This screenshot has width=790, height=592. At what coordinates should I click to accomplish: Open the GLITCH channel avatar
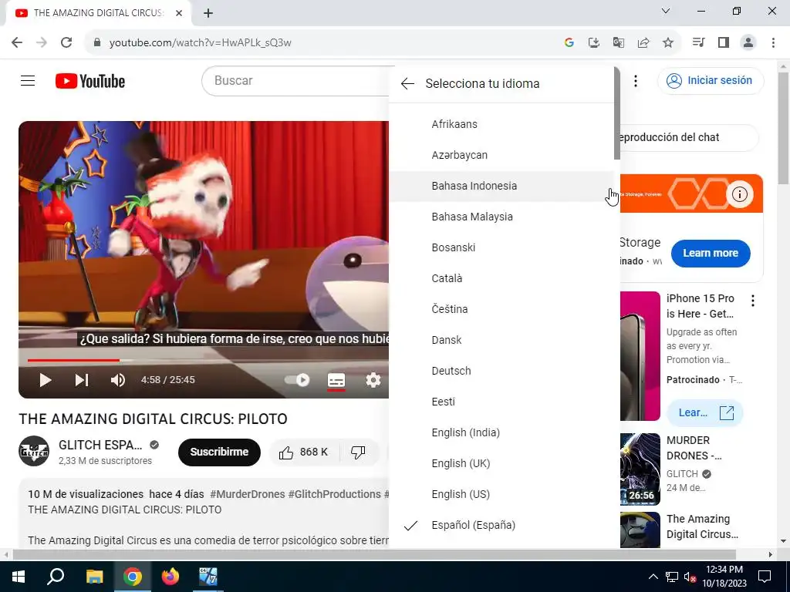[34, 452]
